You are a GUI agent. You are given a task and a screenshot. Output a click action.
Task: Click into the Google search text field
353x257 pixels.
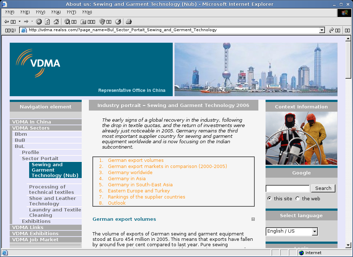pos(288,188)
